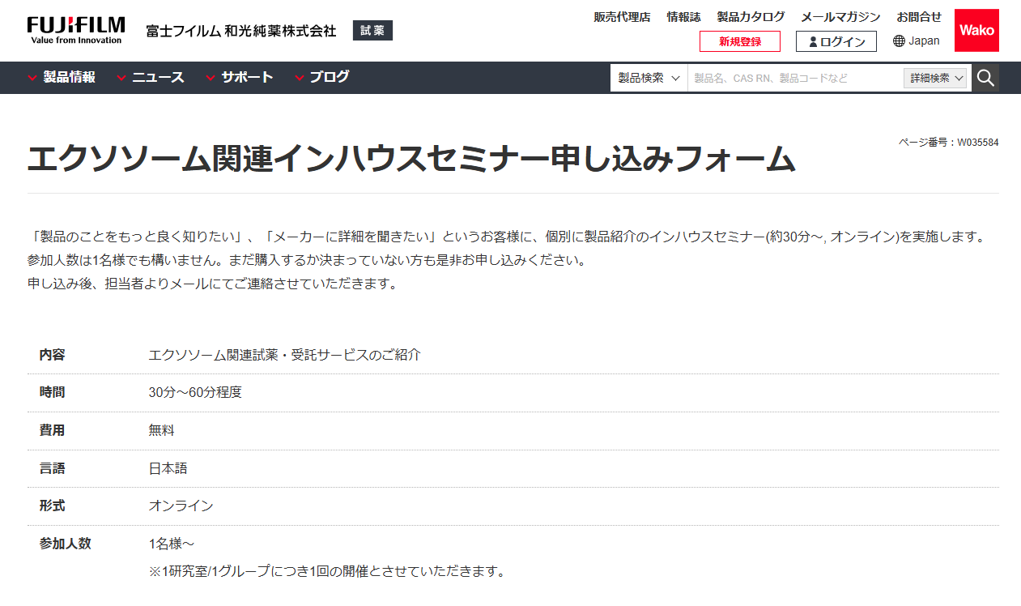Click the red chevron beside ブログ
The height and width of the screenshot is (606, 1021).
click(x=300, y=78)
